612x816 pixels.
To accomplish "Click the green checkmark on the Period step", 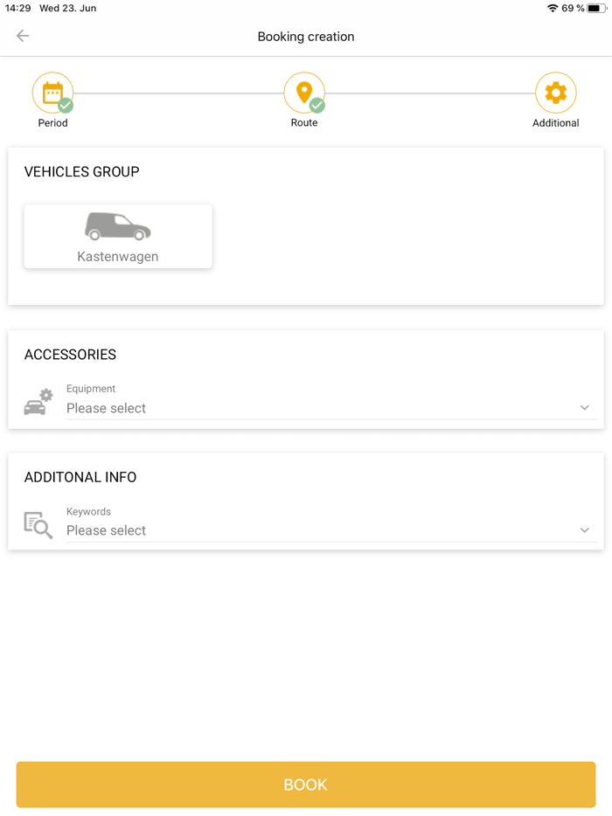I will [x=64, y=104].
